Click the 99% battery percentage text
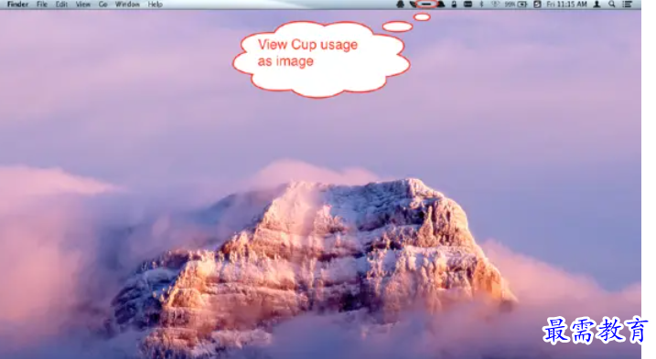 click(510, 5)
